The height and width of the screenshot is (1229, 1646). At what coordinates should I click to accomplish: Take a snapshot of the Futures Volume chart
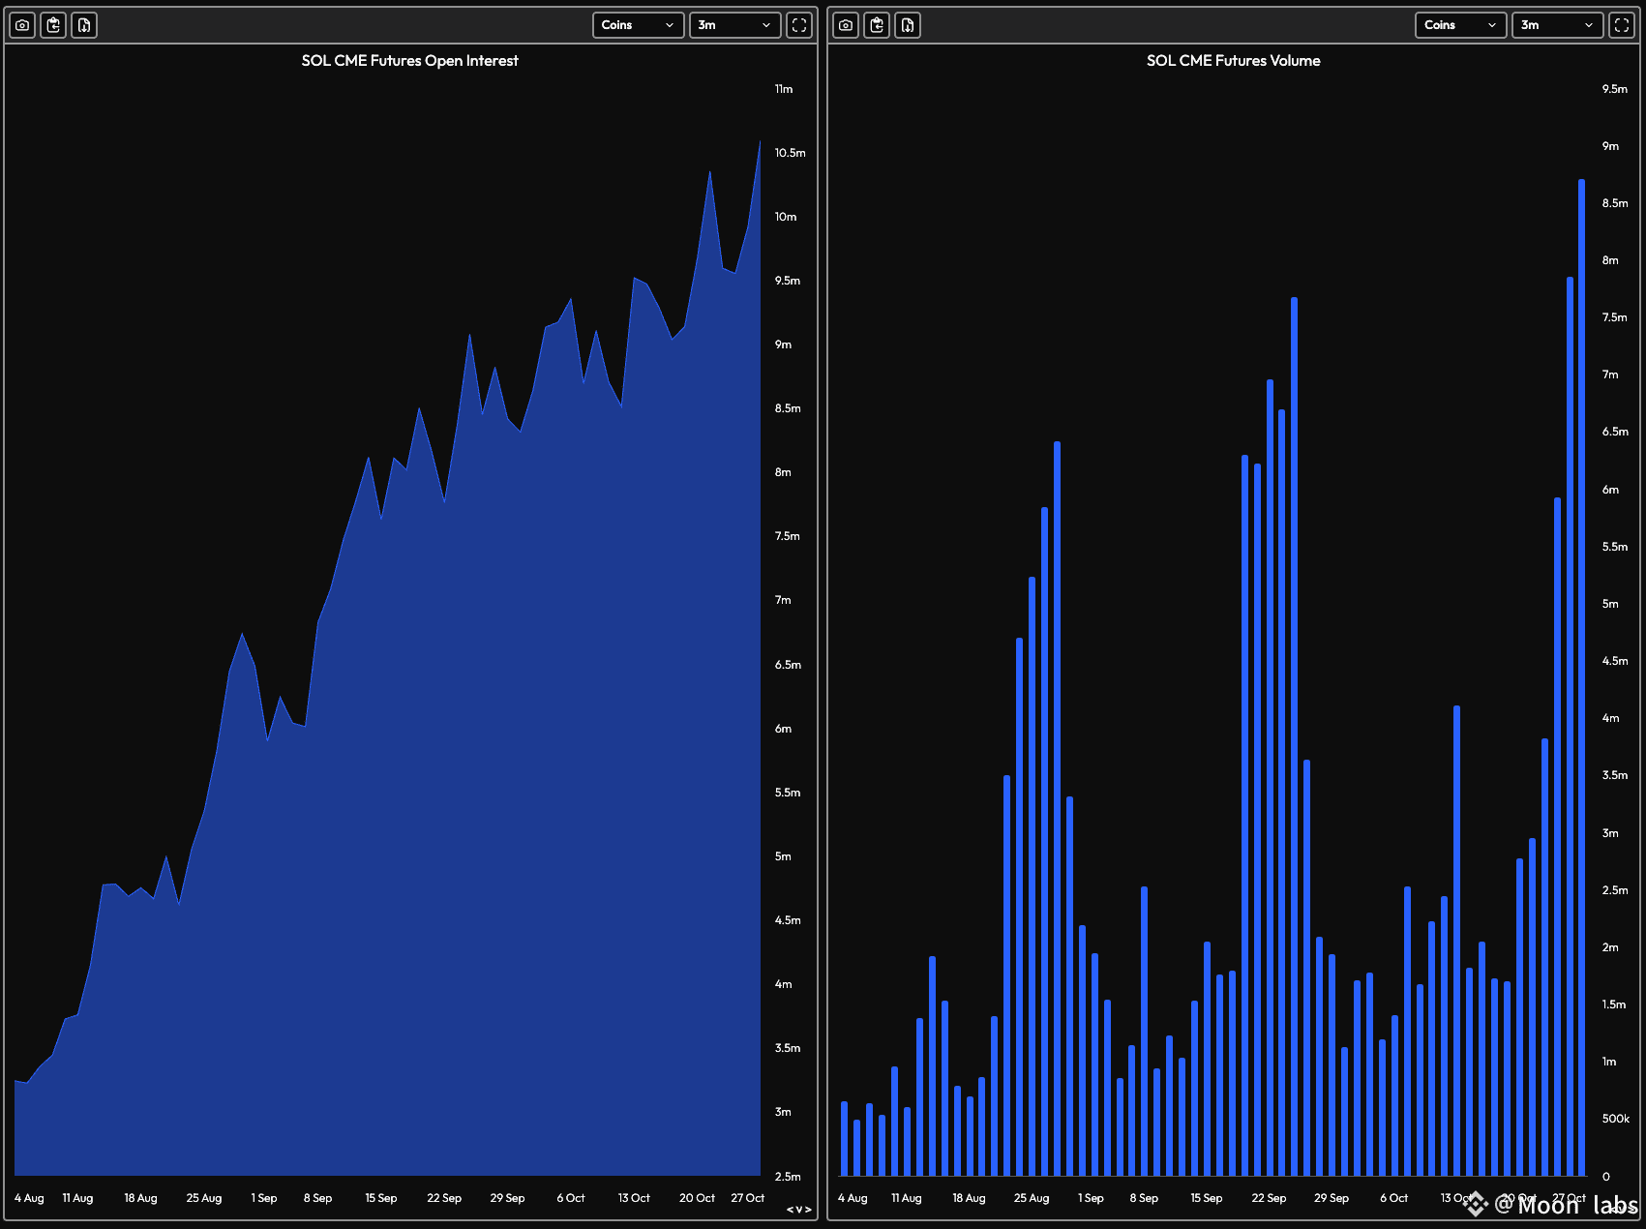tap(846, 25)
